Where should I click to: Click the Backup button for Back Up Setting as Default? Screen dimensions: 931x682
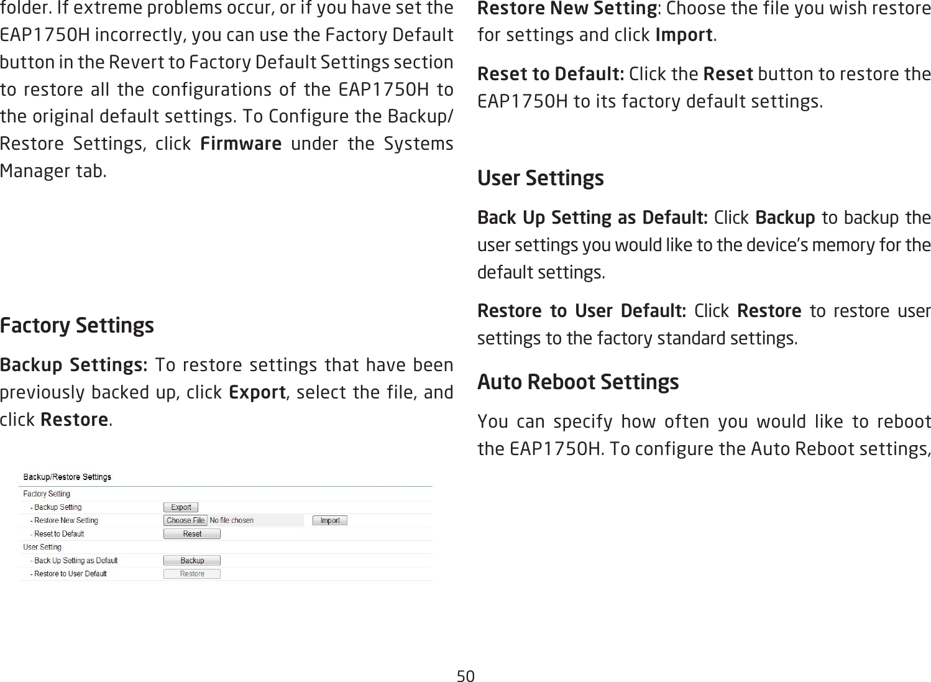coord(192,560)
